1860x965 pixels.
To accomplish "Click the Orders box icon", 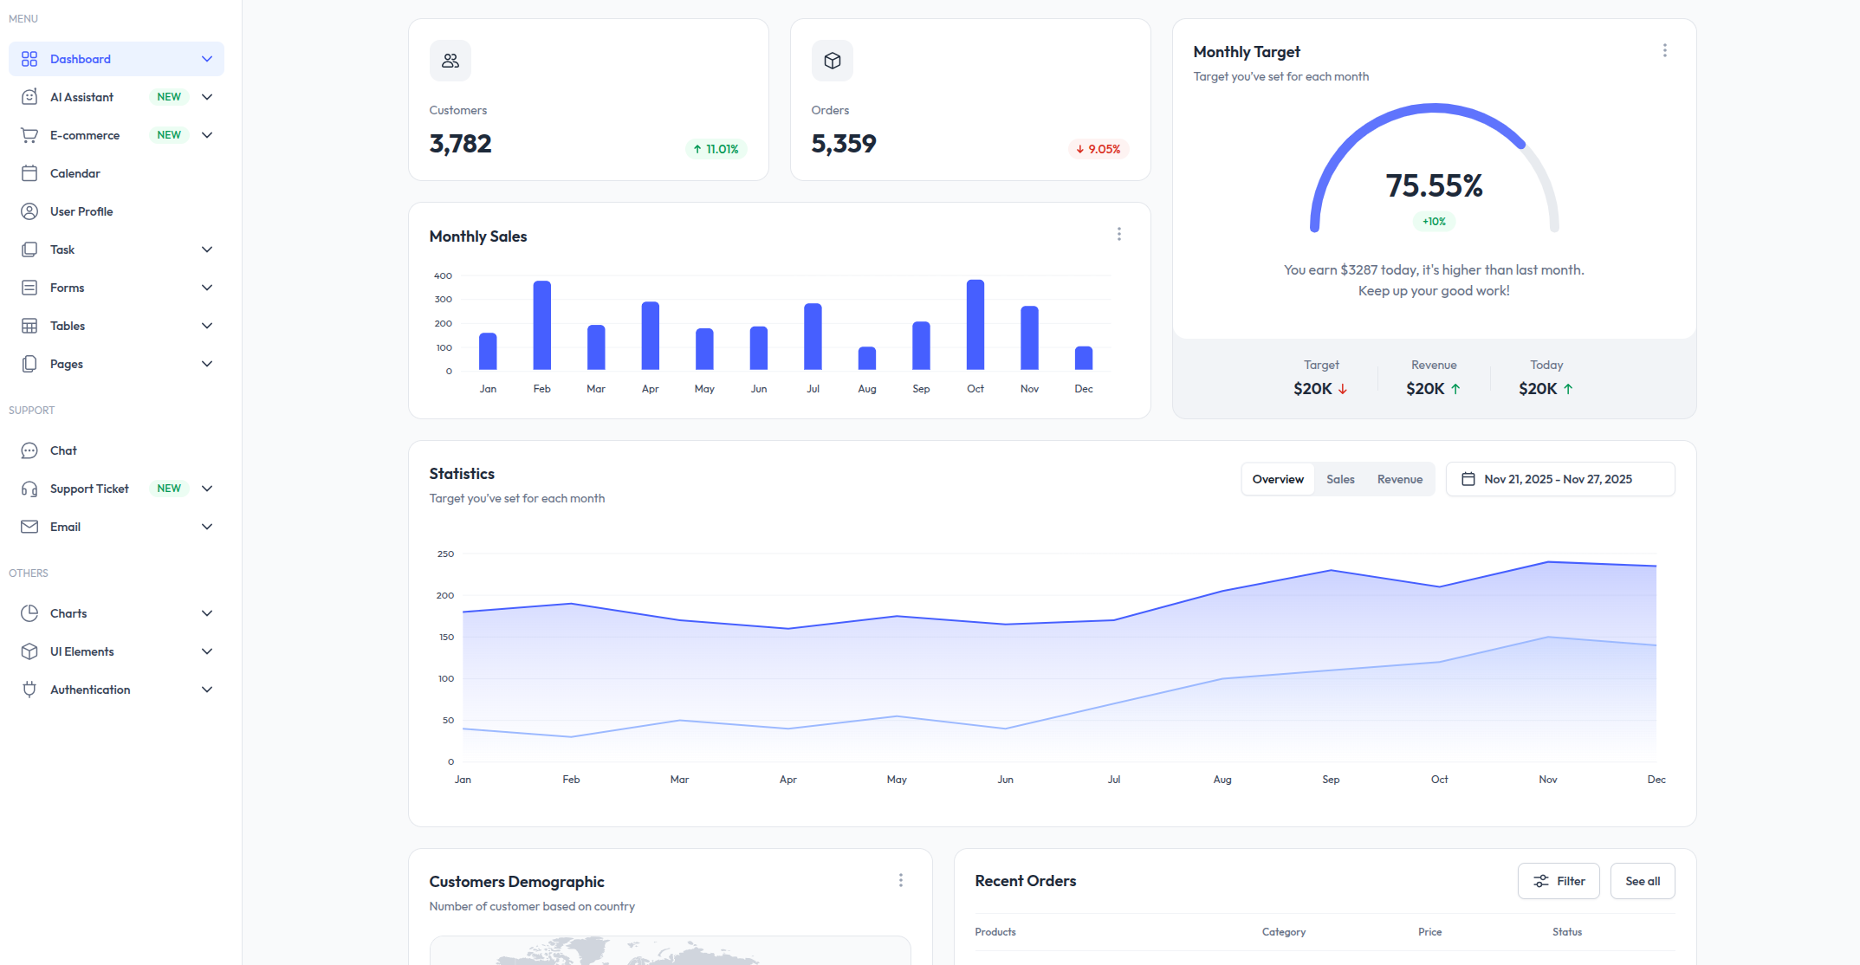I will point(832,61).
